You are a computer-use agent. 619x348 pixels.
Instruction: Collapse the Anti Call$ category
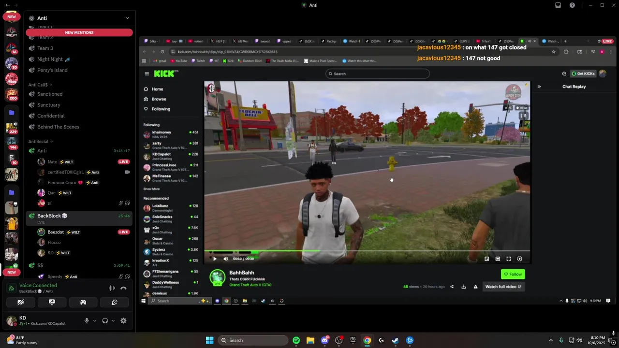tap(40, 85)
